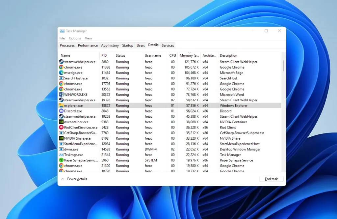Click the Chrome icon for PID 17796
Screen dimensions: 337x219
coord(61,84)
